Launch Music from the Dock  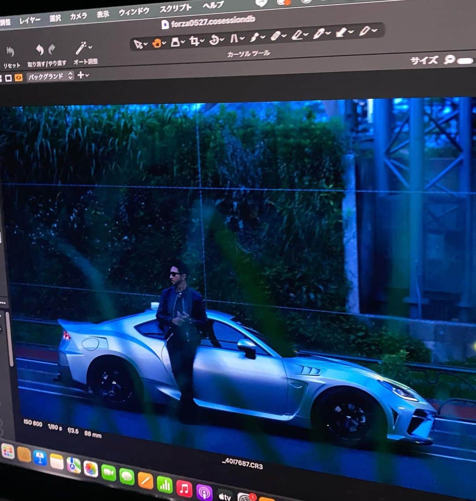pos(184,489)
